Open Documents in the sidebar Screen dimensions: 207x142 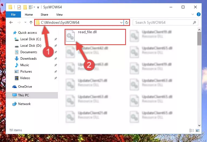29,52
